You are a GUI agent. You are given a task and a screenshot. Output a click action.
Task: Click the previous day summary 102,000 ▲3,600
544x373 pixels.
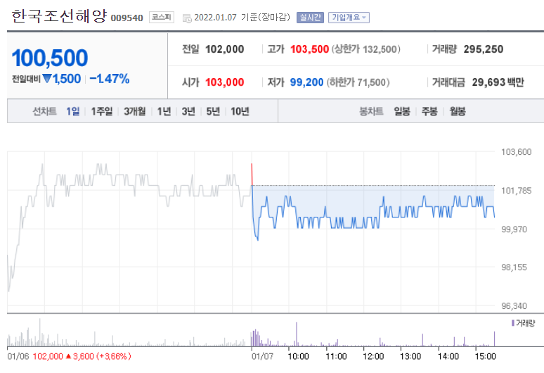[82, 356]
